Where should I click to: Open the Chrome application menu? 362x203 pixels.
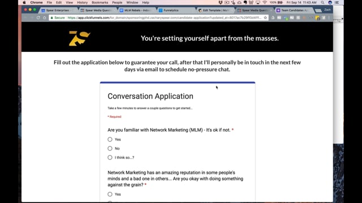click(x=36, y=2)
